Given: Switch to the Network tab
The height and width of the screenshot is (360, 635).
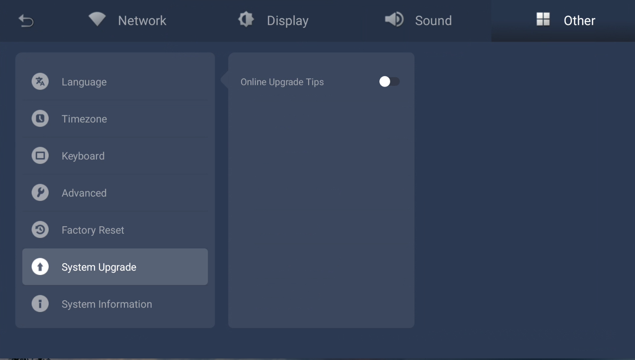Looking at the screenshot, I should [x=142, y=21].
